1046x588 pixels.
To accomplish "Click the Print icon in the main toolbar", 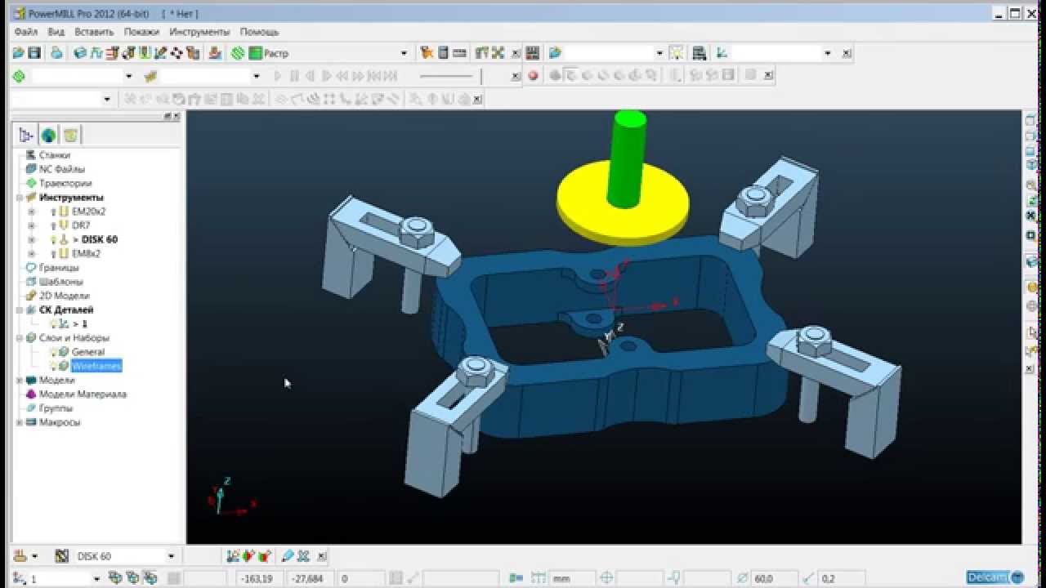I will click(x=56, y=53).
